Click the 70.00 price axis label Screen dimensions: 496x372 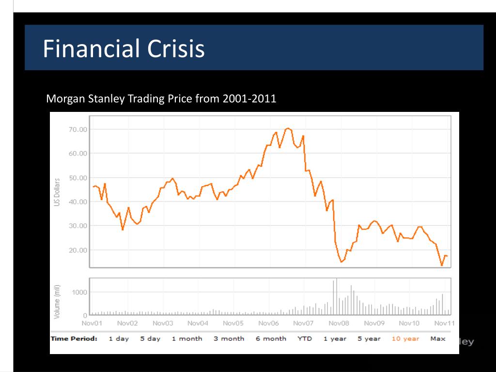[78, 129]
